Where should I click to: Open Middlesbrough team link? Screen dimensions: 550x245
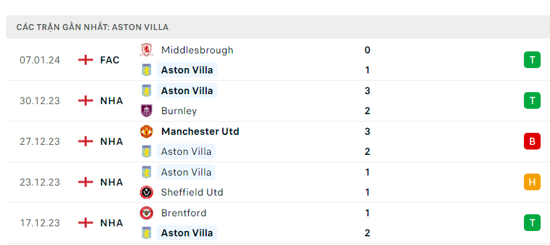(197, 50)
